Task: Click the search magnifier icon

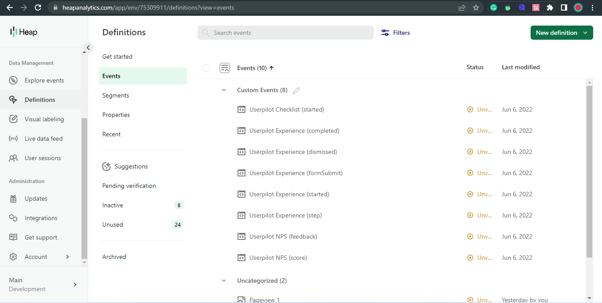Action: (x=205, y=33)
